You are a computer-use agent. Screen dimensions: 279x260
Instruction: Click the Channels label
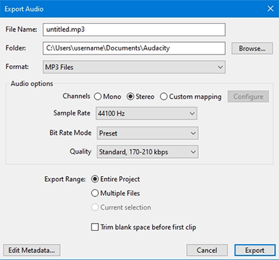[76, 96]
